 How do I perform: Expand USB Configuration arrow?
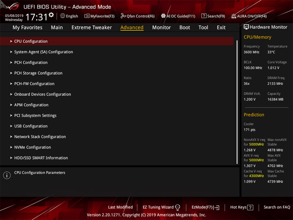11,126
